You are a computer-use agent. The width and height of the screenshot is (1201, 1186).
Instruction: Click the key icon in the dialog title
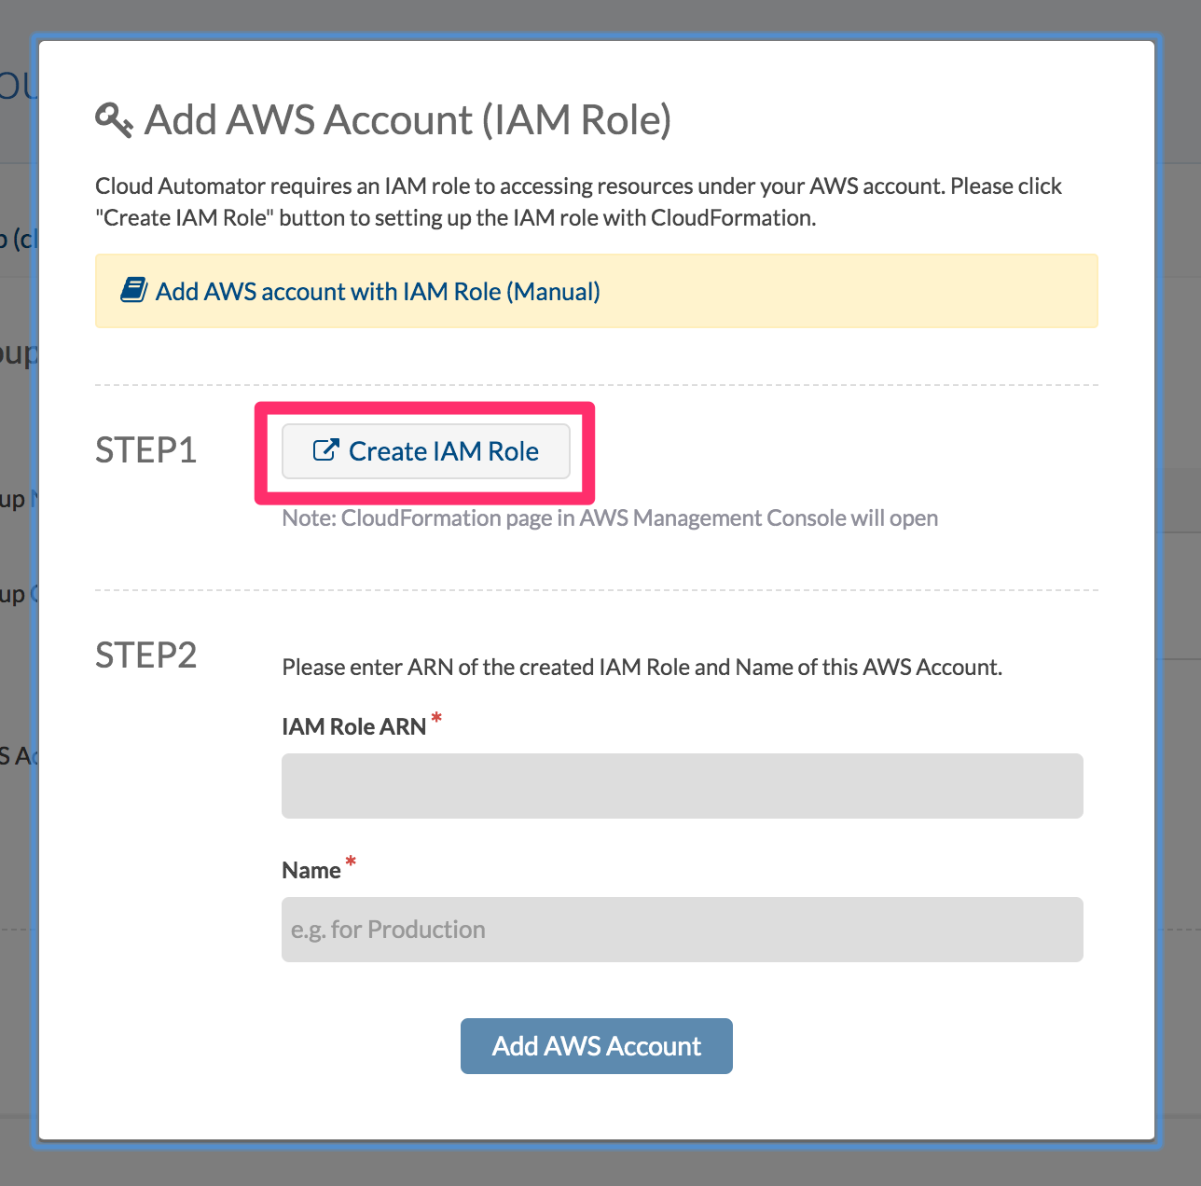point(115,120)
